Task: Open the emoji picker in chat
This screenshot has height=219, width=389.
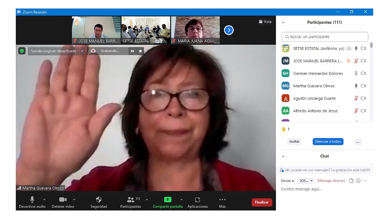Action: click(358, 181)
